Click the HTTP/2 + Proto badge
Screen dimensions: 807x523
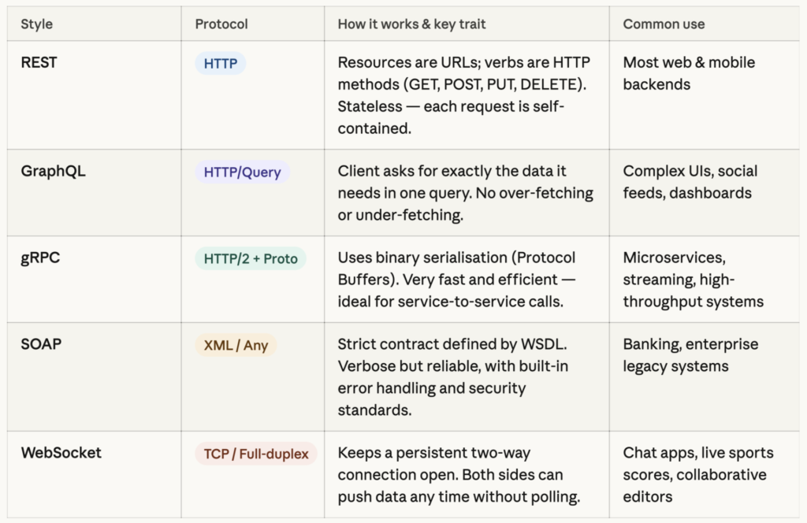click(x=251, y=258)
